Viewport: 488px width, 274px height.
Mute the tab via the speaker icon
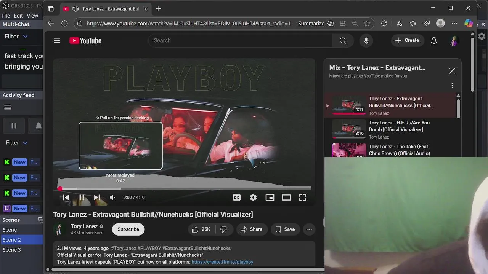tap(75, 9)
